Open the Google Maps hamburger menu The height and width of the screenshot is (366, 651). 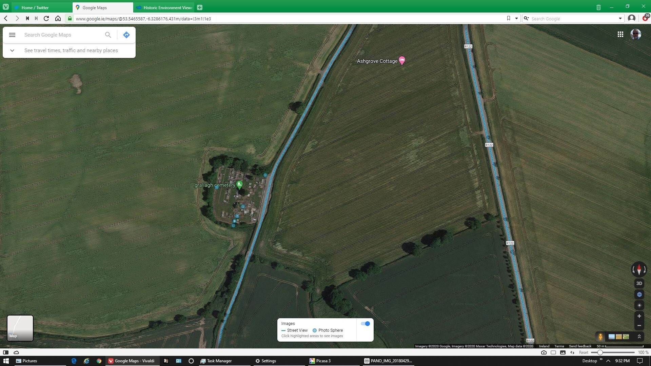12,35
